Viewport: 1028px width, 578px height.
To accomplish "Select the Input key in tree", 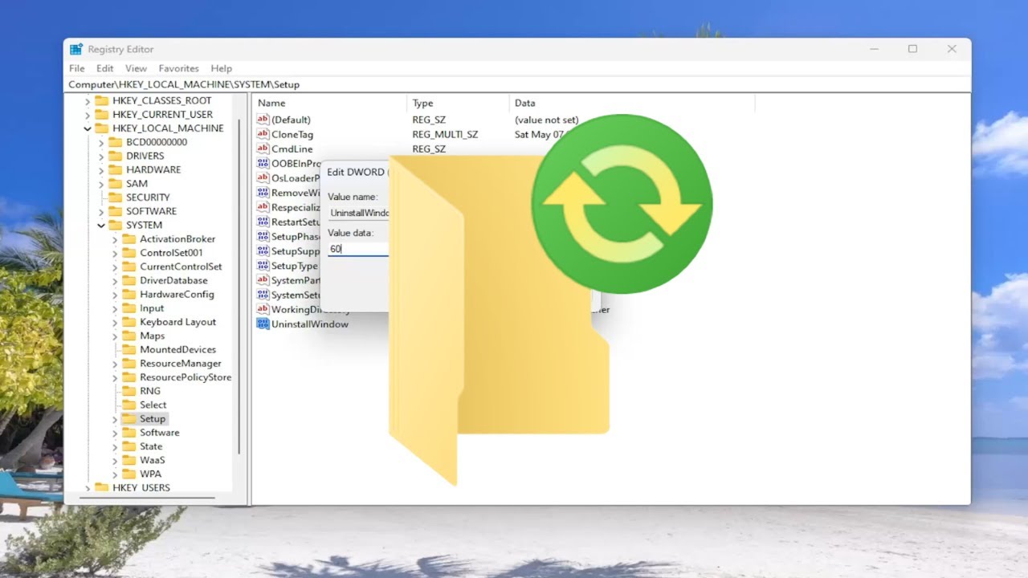I will tap(152, 307).
